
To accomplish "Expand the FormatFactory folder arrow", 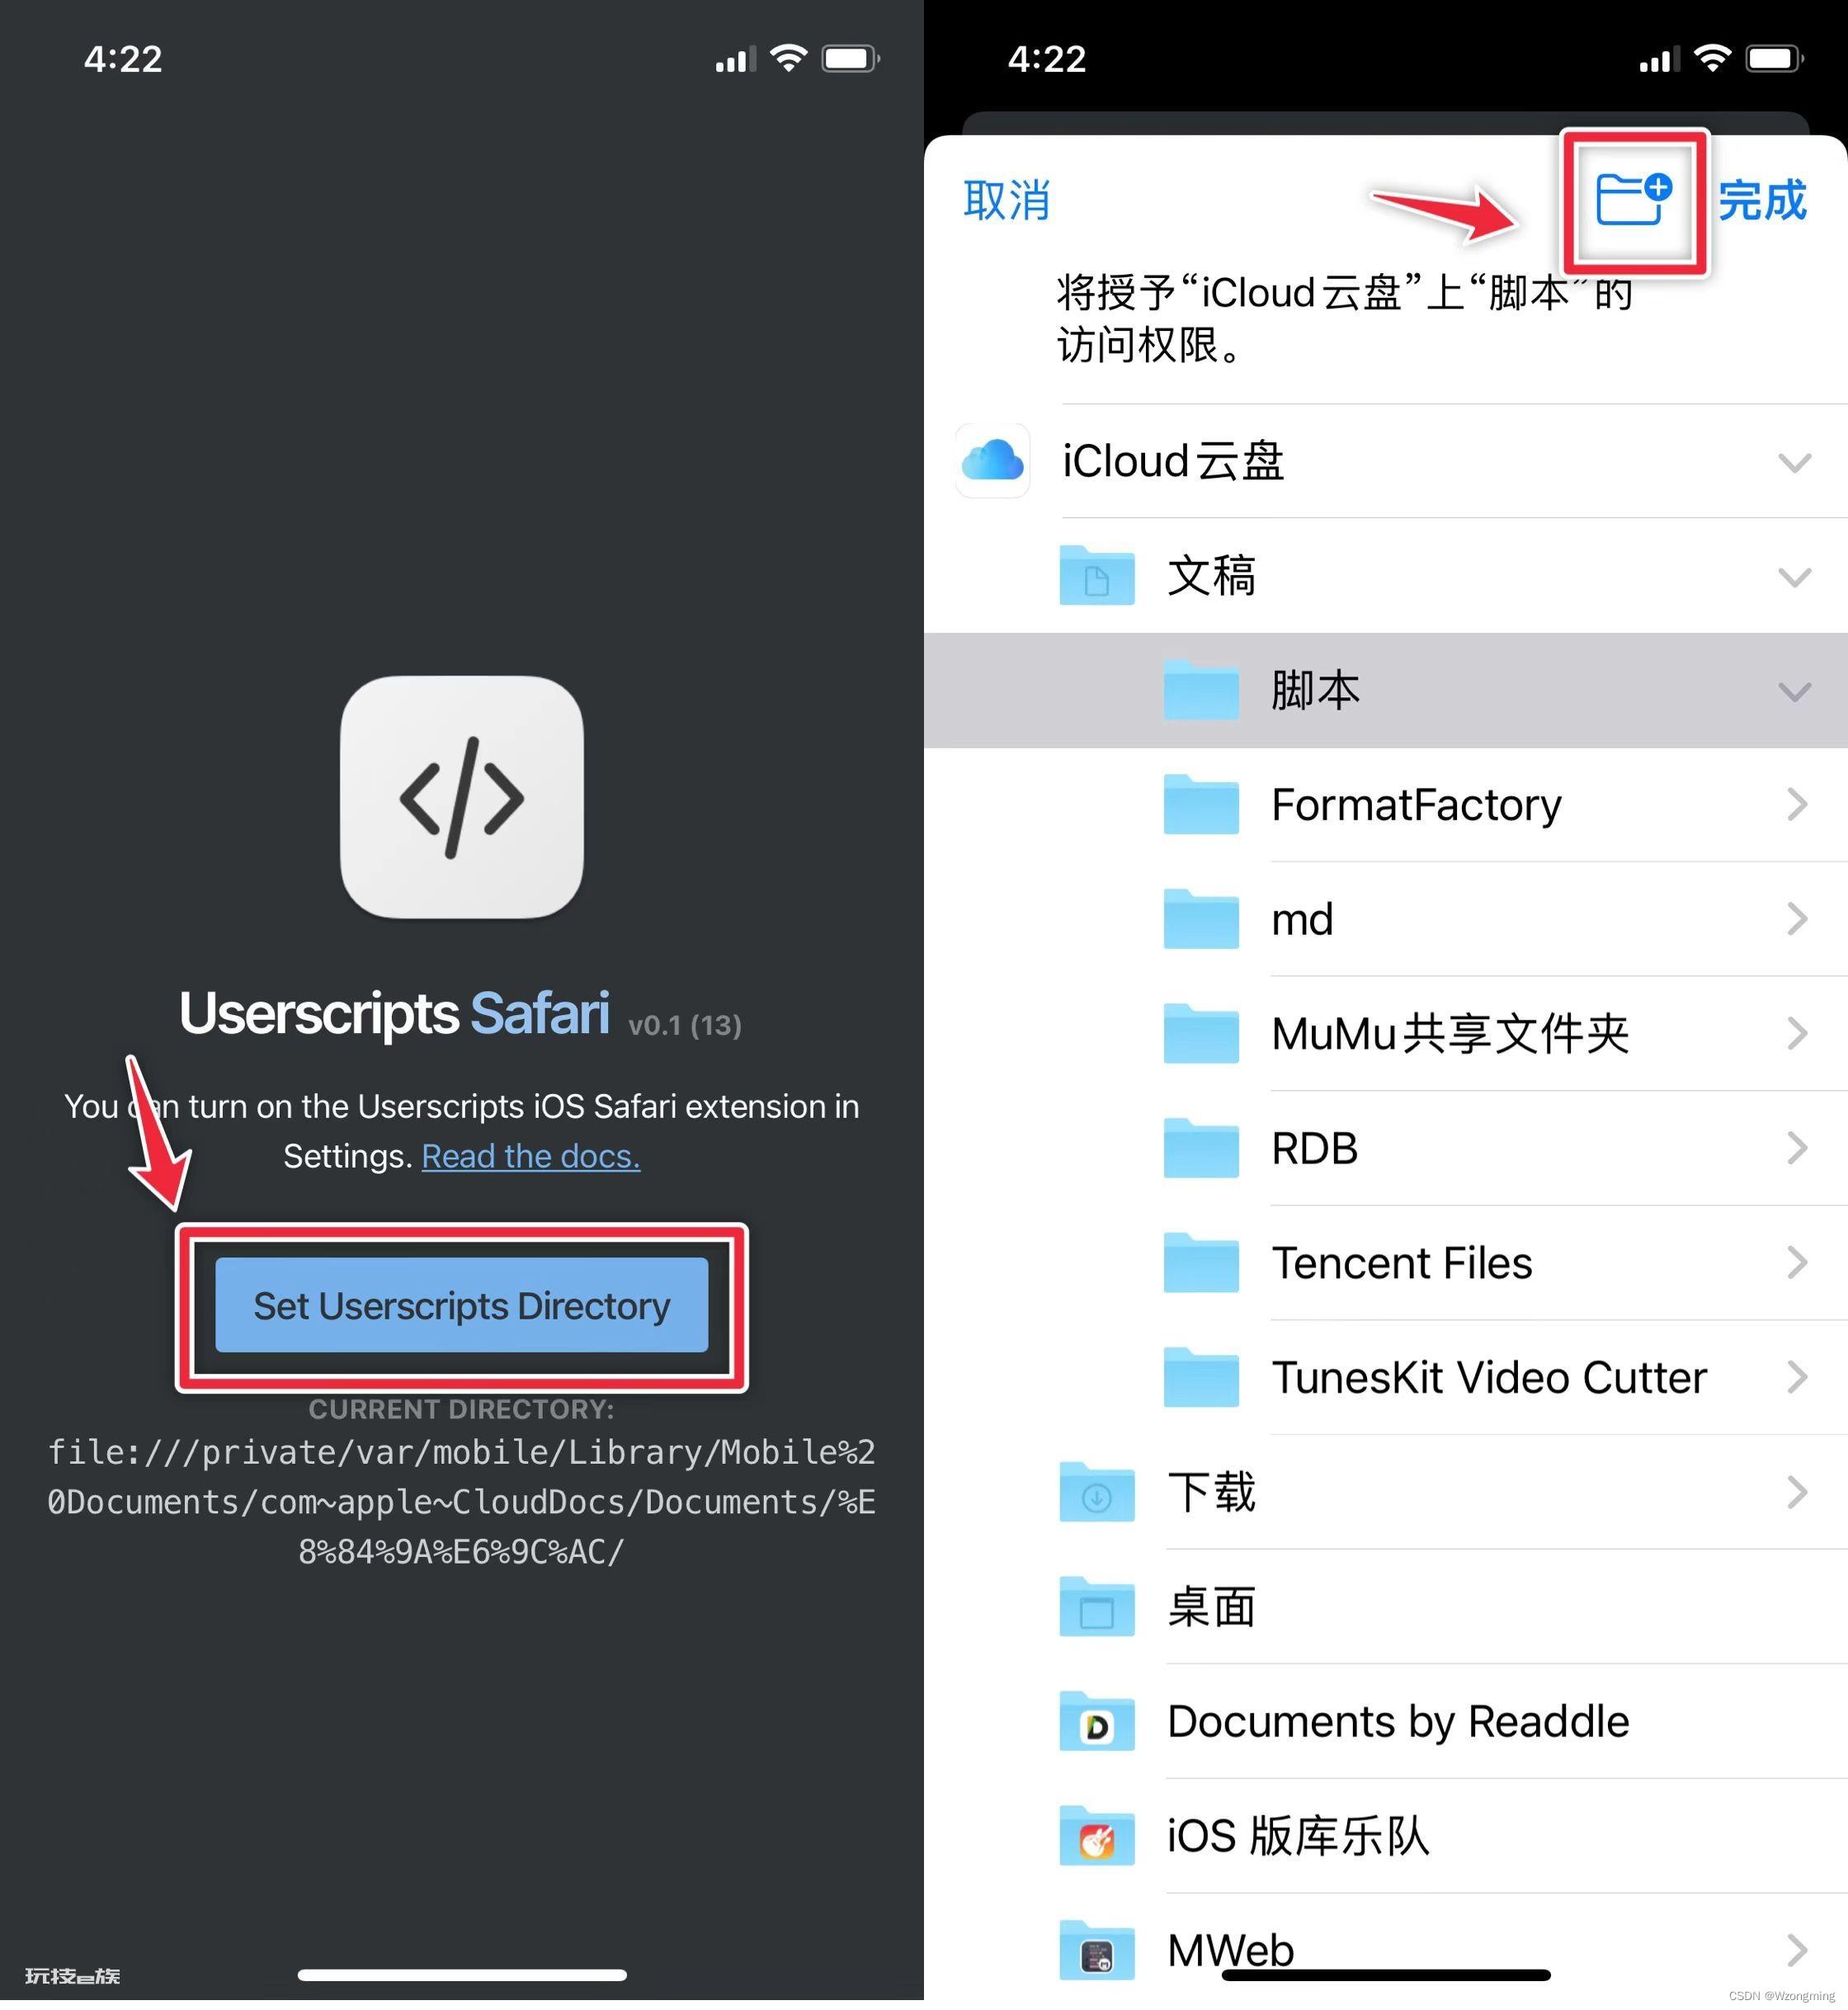I will pyautogui.click(x=1797, y=804).
